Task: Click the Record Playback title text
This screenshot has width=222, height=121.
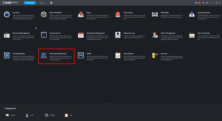Action: (x=56, y=12)
